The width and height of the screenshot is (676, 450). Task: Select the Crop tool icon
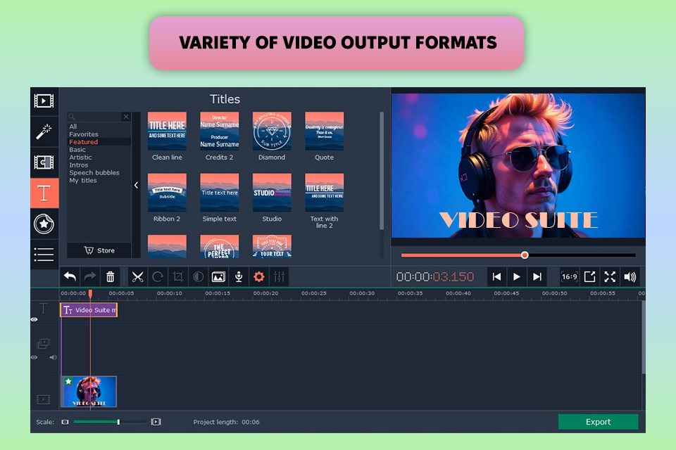178,277
